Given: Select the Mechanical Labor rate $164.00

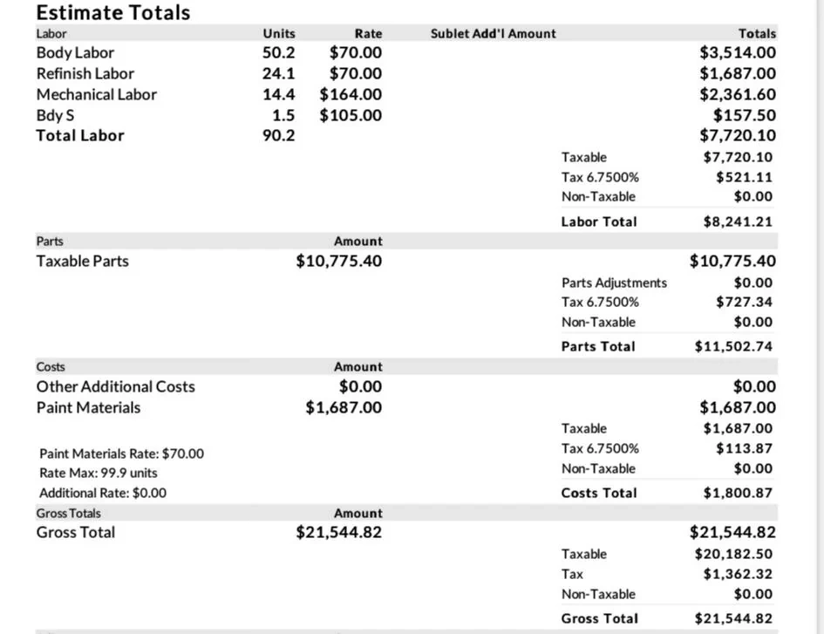Looking at the screenshot, I should click(x=351, y=95).
